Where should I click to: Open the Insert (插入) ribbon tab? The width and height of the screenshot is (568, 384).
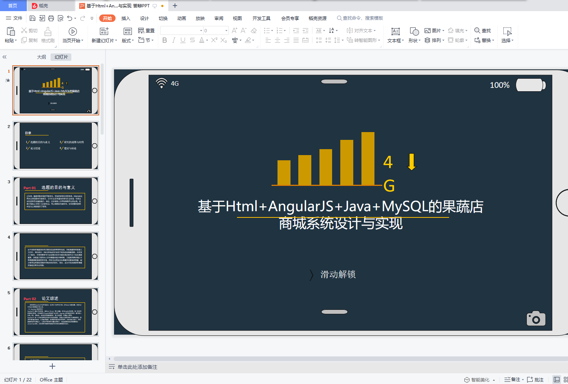(x=126, y=18)
